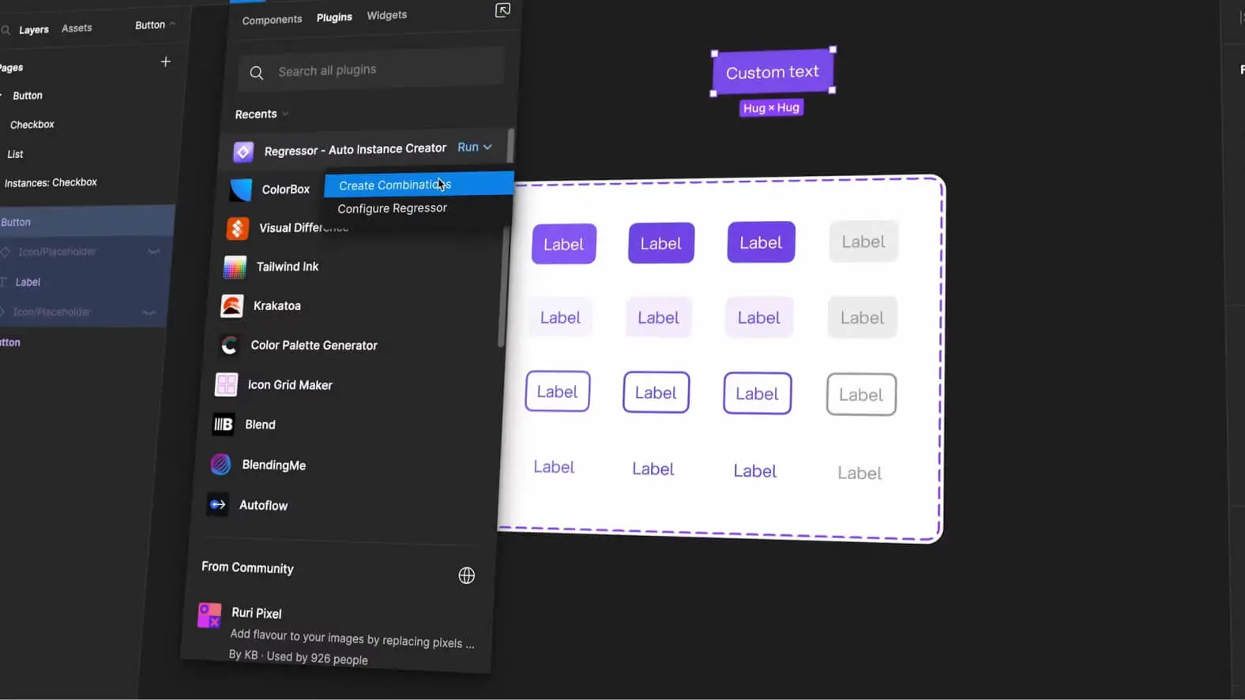The height and width of the screenshot is (700, 1245).
Task: Open the Run dropdown for Regressor
Action: click(x=475, y=147)
